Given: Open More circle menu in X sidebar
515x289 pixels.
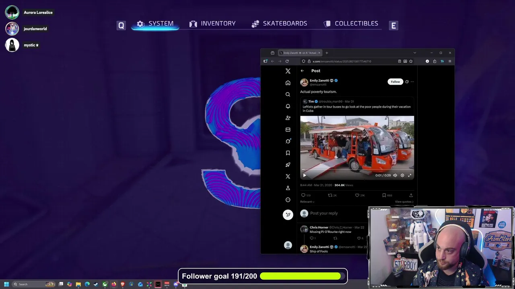Looking at the screenshot, I should tap(288, 200).
